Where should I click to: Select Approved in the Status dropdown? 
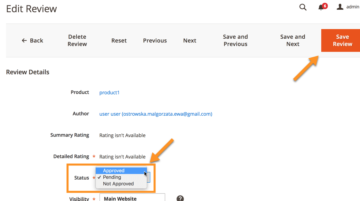114,171
